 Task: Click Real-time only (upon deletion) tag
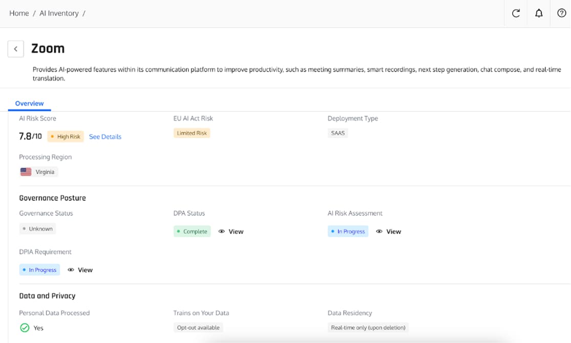(368, 328)
